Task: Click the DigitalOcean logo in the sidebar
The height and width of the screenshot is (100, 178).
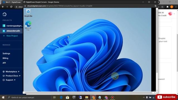Action: pyautogui.click(x=4, y=14)
